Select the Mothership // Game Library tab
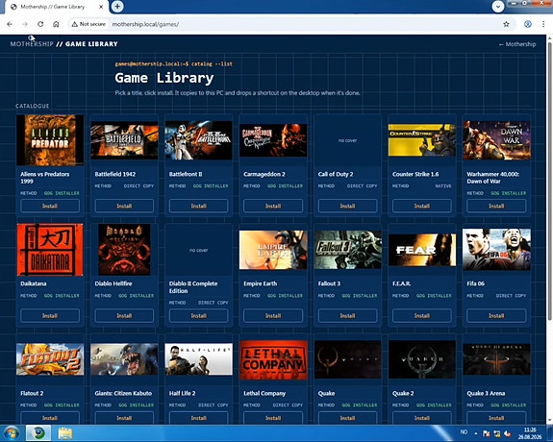 (57, 7)
